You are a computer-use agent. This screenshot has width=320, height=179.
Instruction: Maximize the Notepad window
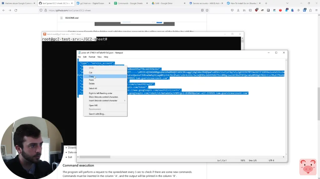(x=276, y=52)
